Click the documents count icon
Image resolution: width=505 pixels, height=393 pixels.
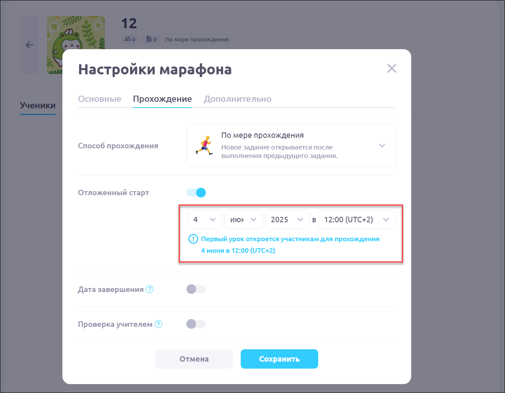(149, 39)
